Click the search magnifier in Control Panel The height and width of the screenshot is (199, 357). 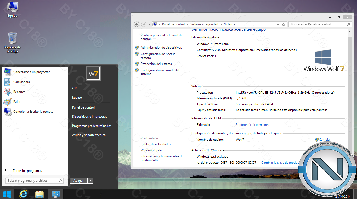click(x=348, y=24)
